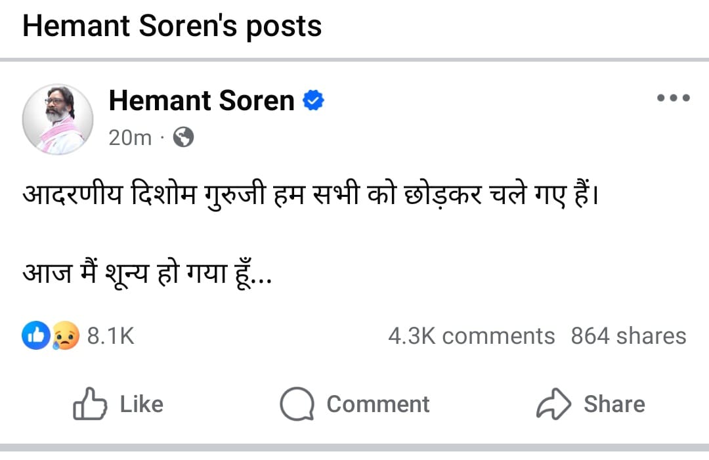Click the arrow Share icon
Viewport: 709px width, 460px height.
pyautogui.click(x=554, y=404)
